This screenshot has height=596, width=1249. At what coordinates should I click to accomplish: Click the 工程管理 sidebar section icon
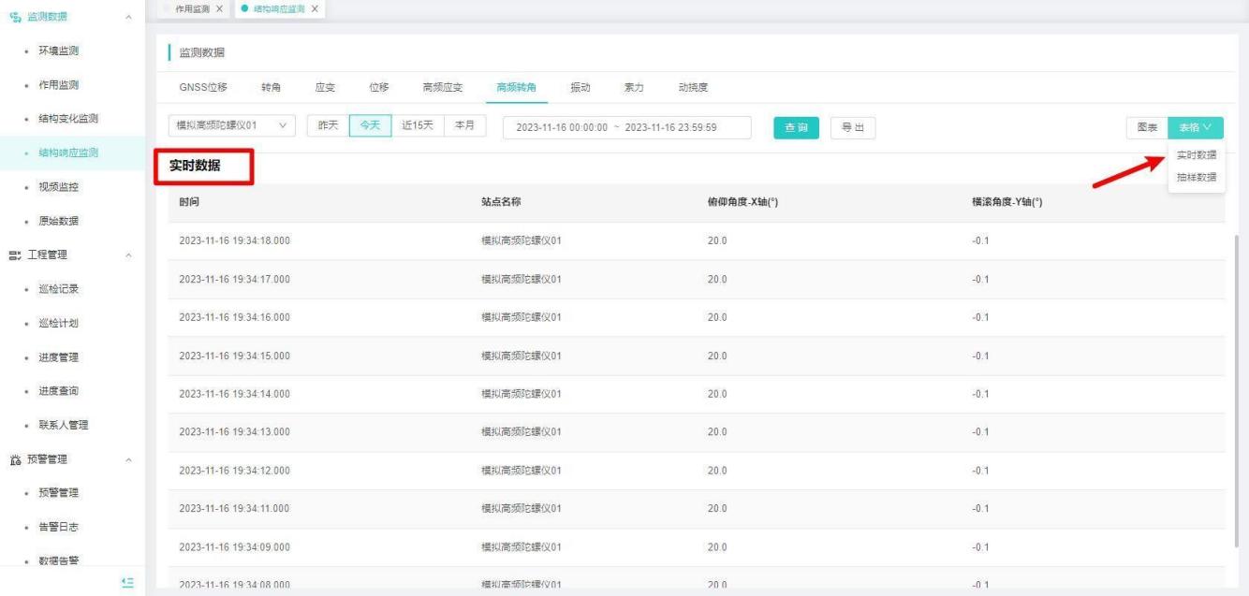(x=15, y=254)
